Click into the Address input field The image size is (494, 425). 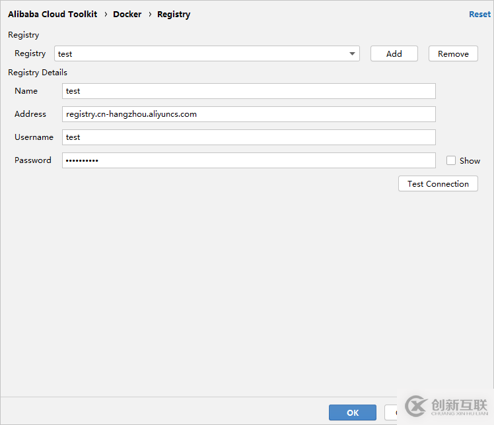pos(248,114)
